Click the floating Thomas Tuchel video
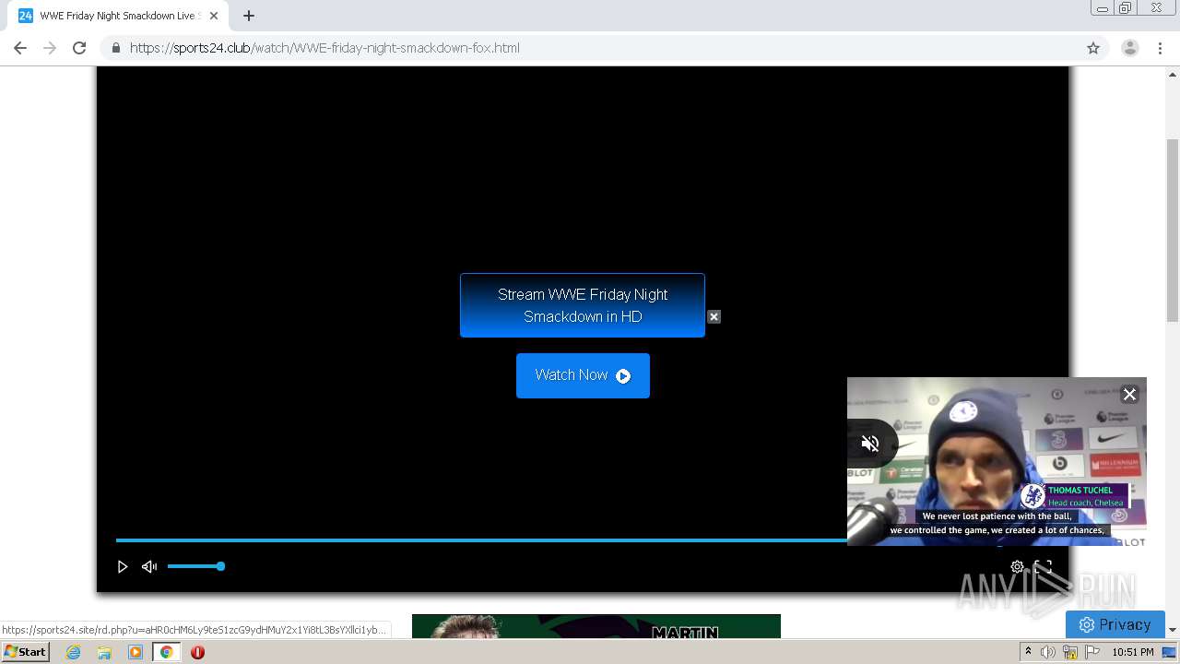Viewport: 1180px width, 664px height. (x=997, y=461)
